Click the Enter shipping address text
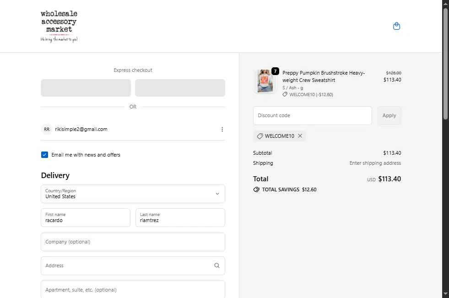Screen dimensions: 449x298 click(x=375, y=163)
